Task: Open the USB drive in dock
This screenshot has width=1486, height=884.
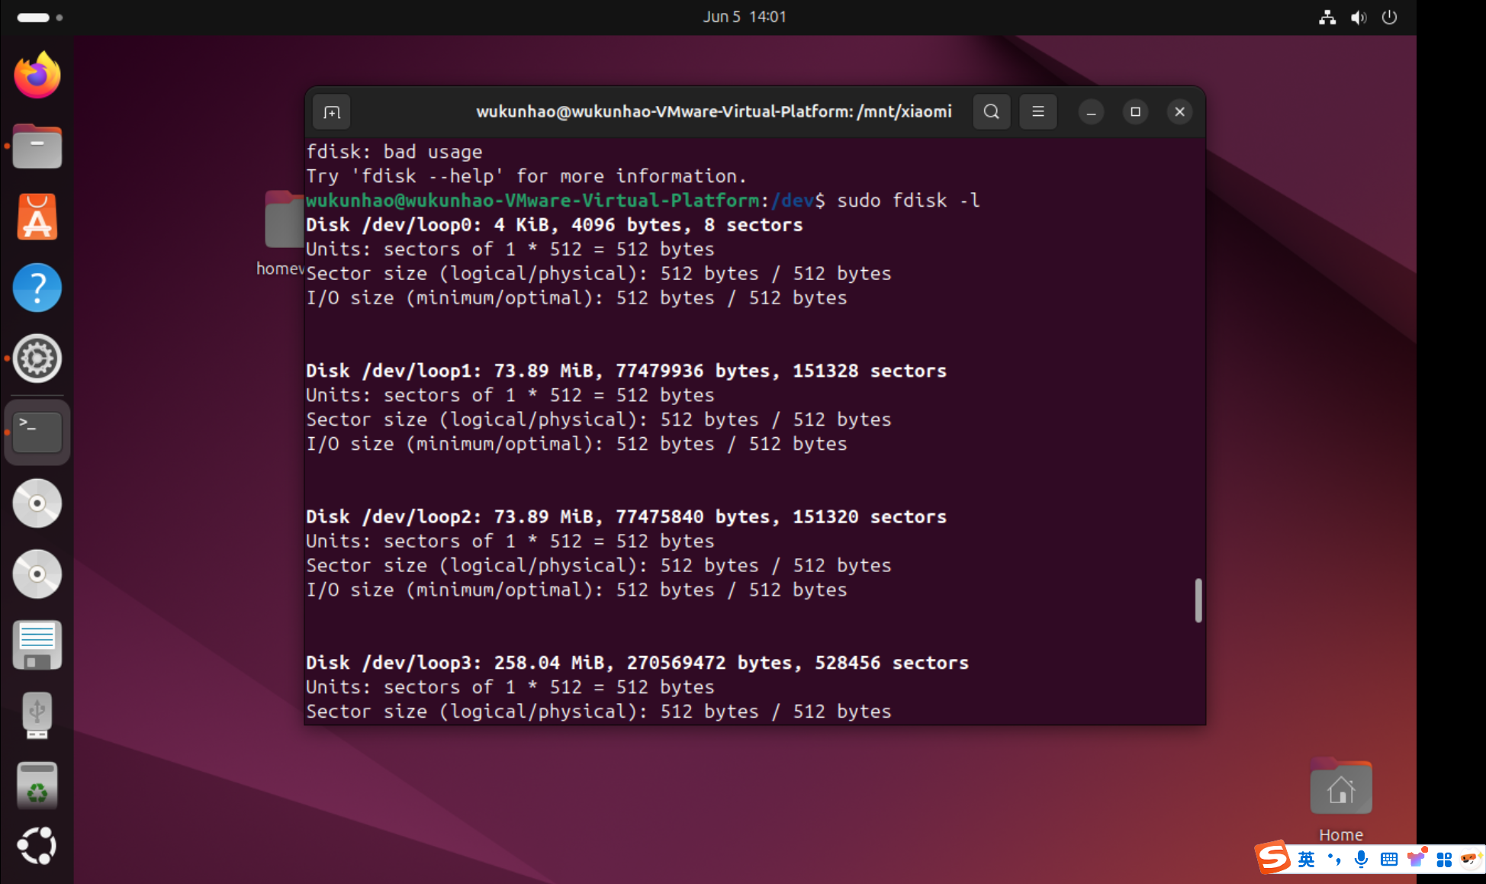Action: 37,715
